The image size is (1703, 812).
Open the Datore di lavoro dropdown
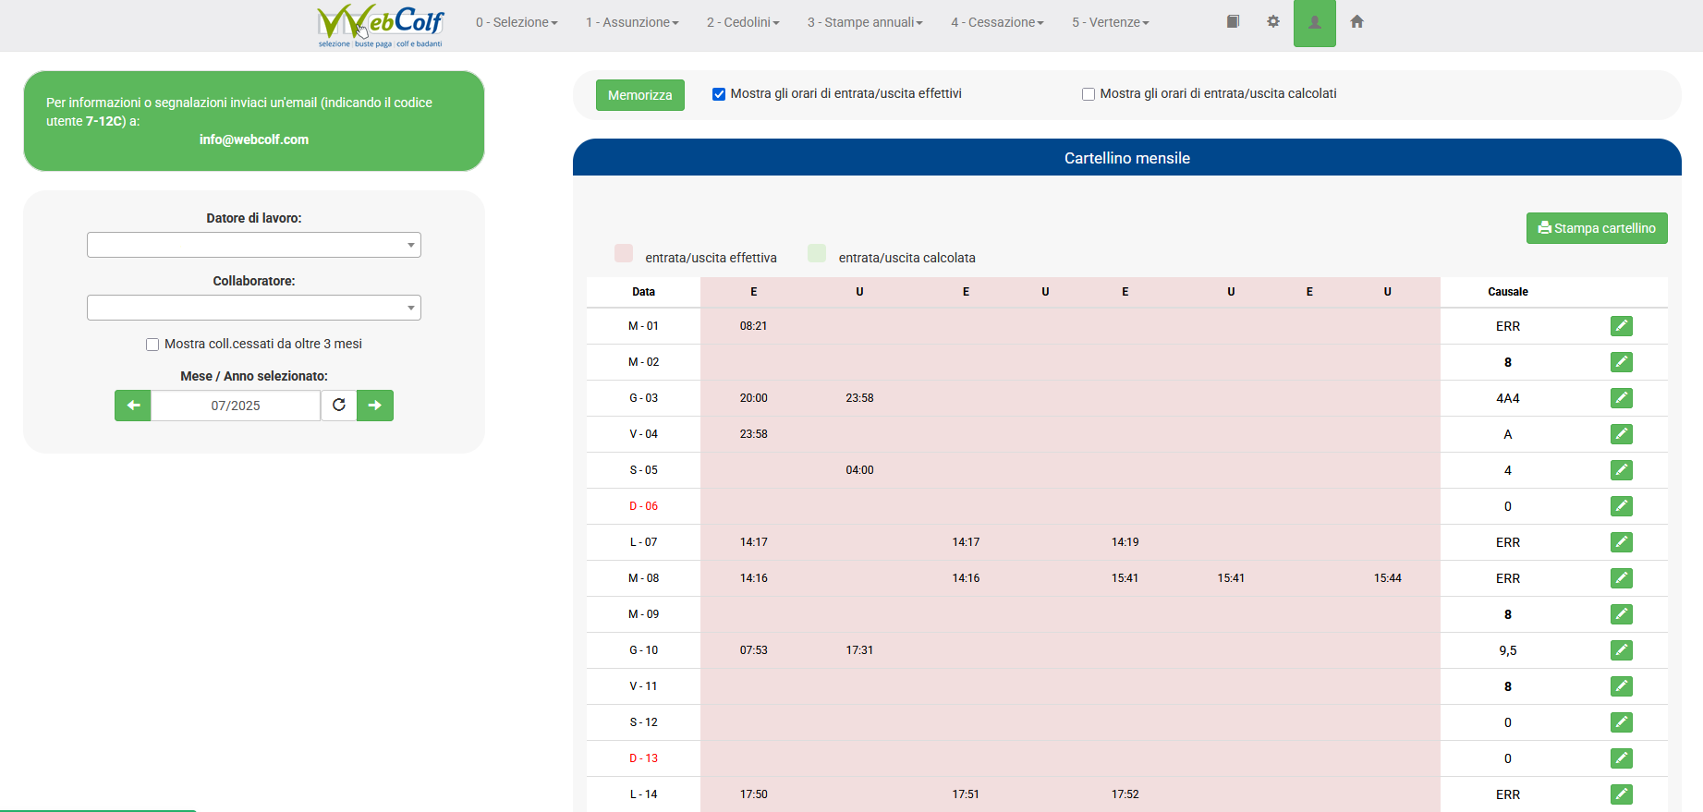click(254, 245)
